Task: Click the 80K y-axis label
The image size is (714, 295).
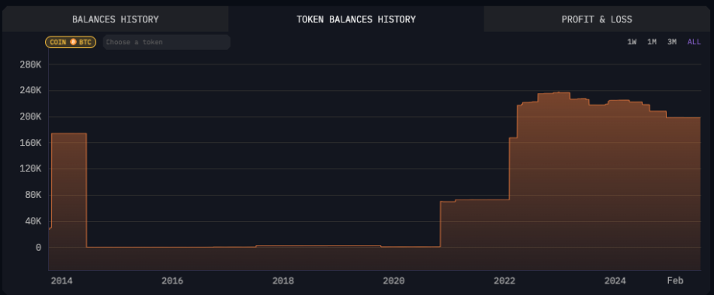Action: (x=33, y=196)
